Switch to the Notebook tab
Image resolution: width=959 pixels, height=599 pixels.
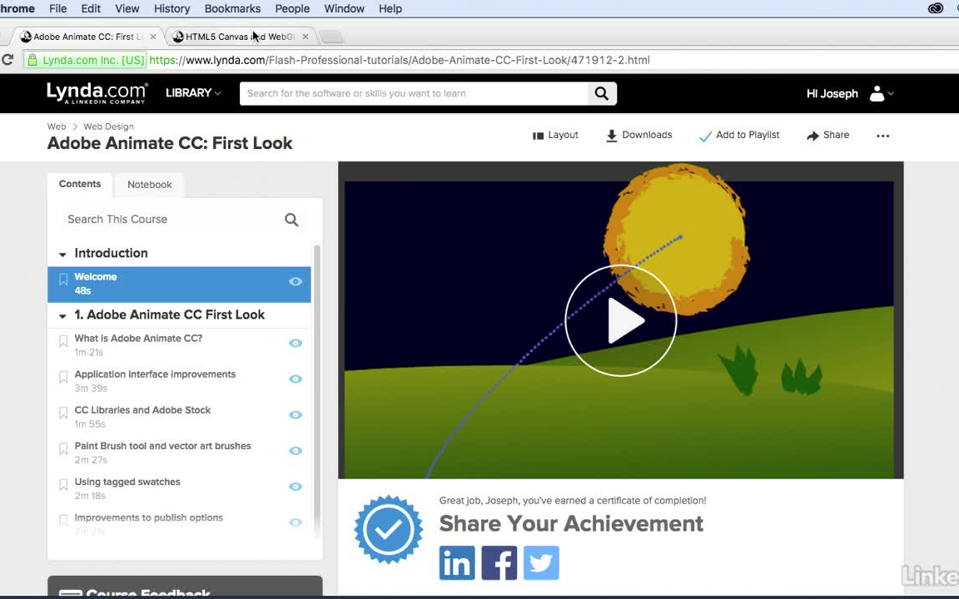[149, 185]
